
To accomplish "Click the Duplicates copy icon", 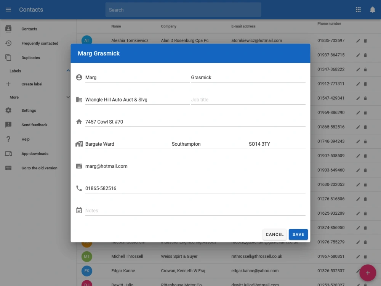I will (8, 58).
